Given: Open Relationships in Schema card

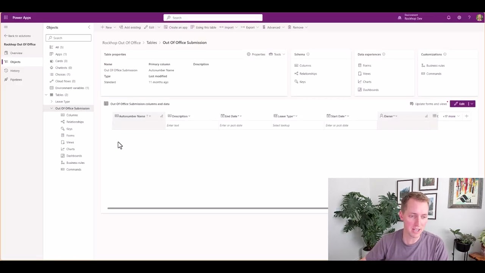Looking at the screenshot, I should coord(306,74).
